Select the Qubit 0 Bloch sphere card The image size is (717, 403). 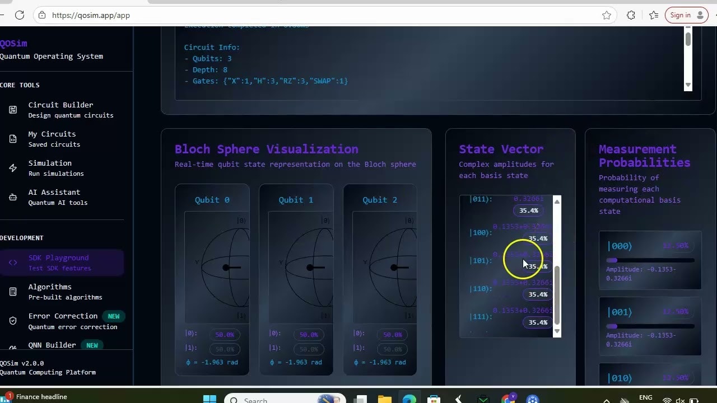[212, 279]
